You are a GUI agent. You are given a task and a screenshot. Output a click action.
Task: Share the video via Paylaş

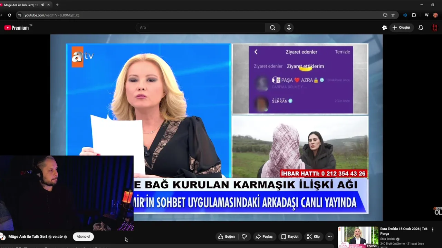tap(264, 237)
